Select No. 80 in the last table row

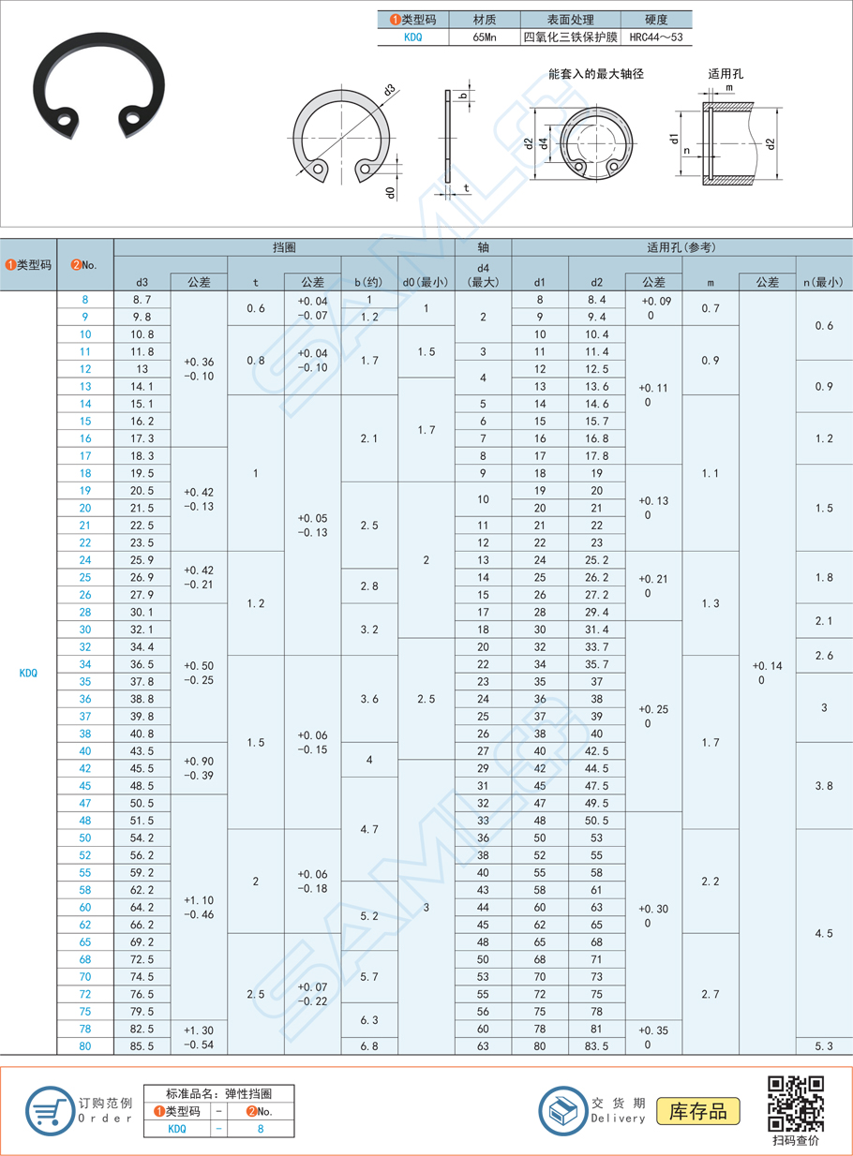coord(85,1045)
